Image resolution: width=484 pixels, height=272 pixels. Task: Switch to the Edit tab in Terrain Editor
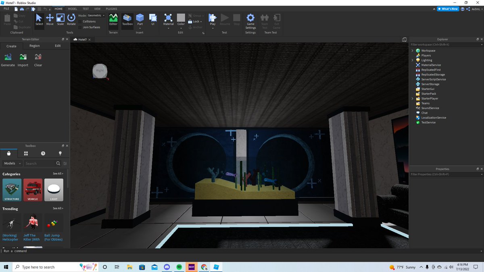pos(58,46)
